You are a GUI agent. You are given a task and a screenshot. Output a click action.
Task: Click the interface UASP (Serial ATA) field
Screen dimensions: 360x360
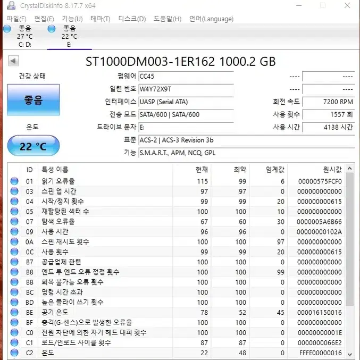[186, 102]
